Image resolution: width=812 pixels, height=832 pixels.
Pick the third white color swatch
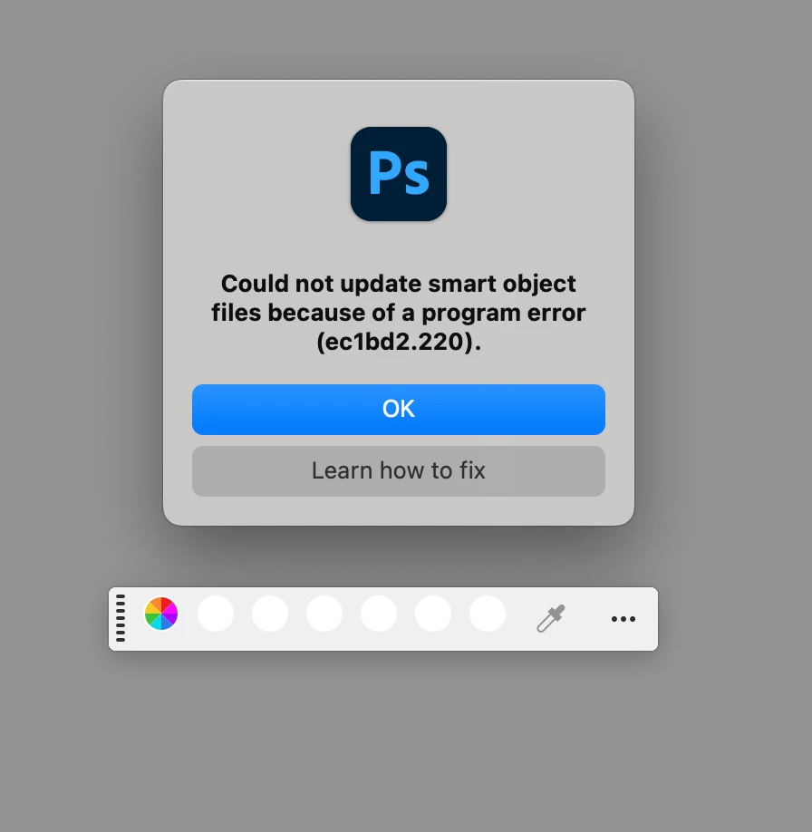coord(324,614)
